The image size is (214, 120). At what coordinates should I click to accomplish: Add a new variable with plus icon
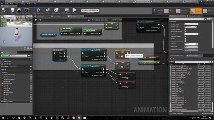(x=31, y=72)
